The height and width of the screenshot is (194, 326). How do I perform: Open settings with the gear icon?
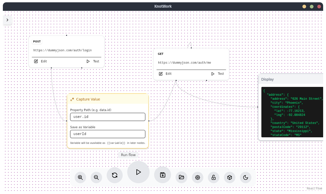pyautogui.click(x=197, y=177)
